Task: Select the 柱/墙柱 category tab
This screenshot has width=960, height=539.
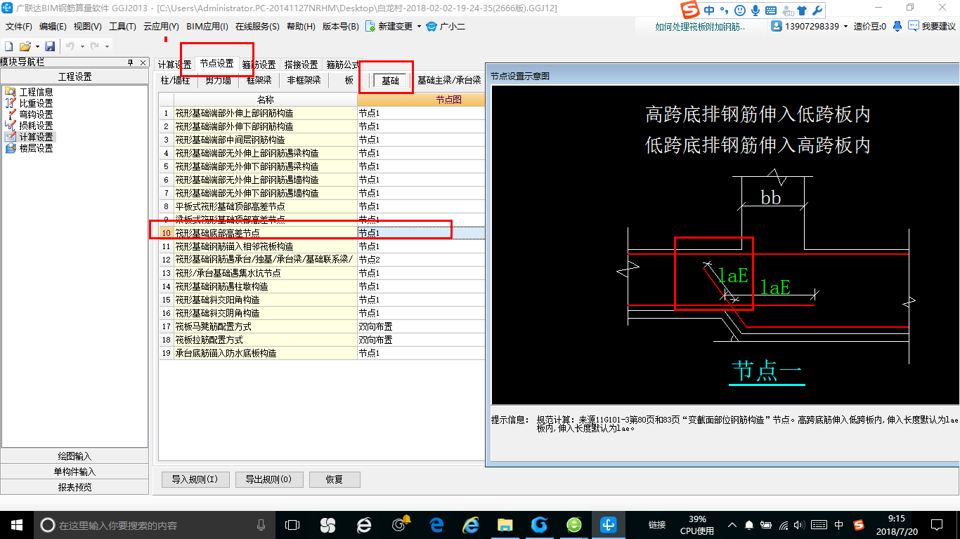Action: (x=175, y=80)
